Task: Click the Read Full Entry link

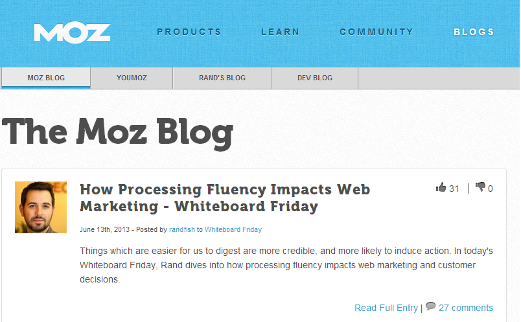Action: point(386,308)
